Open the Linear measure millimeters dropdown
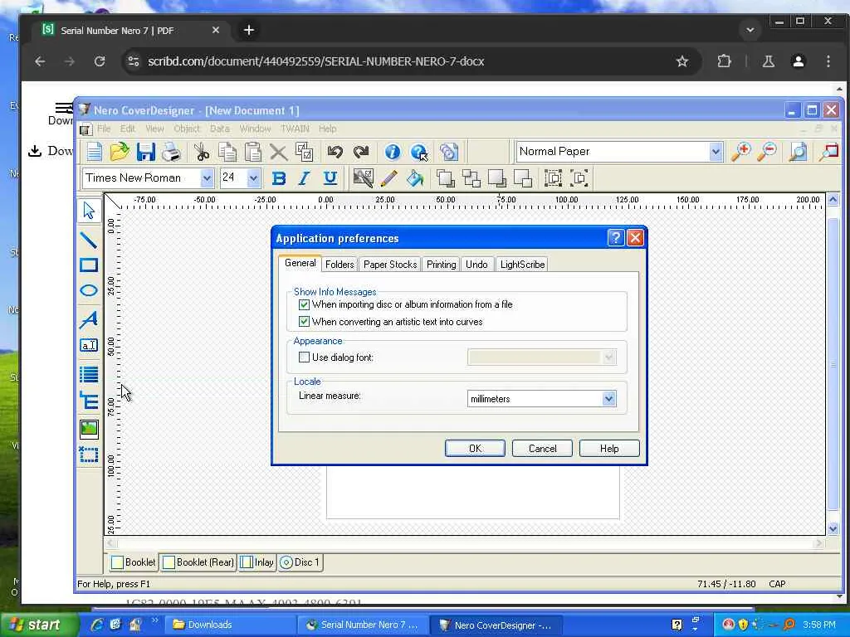850x637 pixels. coord(608,399)
